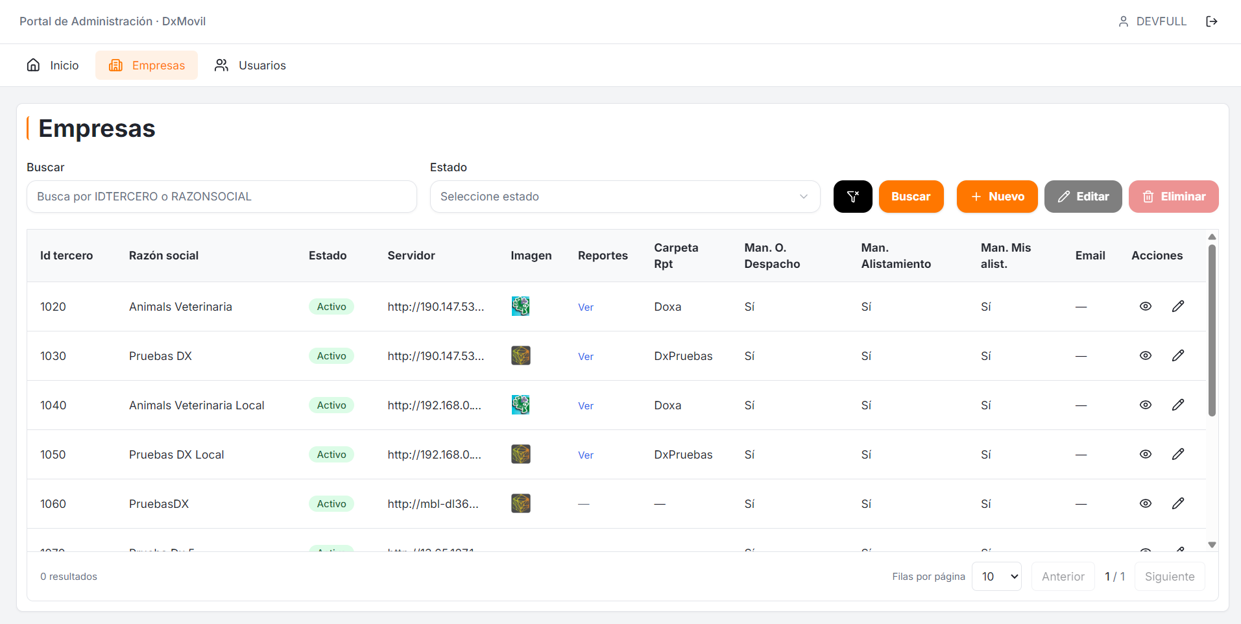Edit Pruebas DX row 1030 with pencil
The image size is (1241, 624).
click(x=1178, y=355)
